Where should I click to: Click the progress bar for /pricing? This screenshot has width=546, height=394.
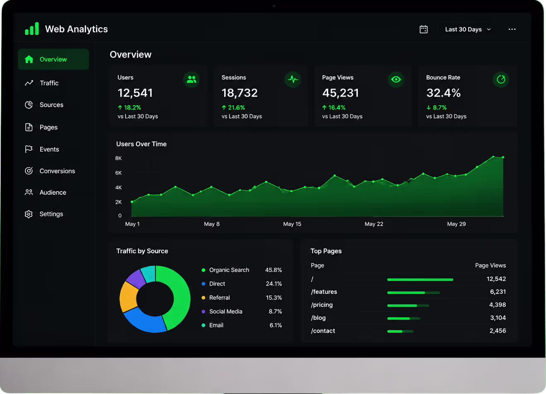point(408,306)
